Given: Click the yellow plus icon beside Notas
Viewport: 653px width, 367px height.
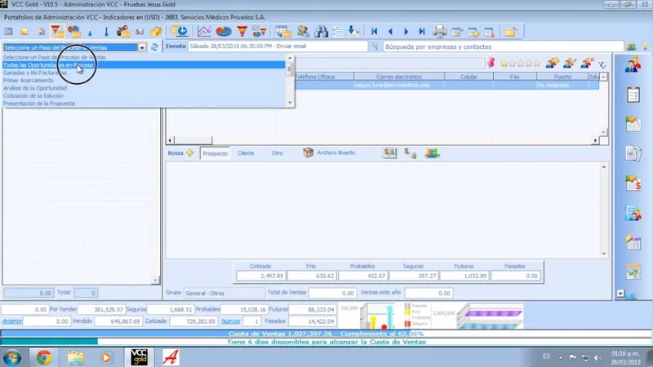Looking at the screenshot, I should (x=190, y=153).
